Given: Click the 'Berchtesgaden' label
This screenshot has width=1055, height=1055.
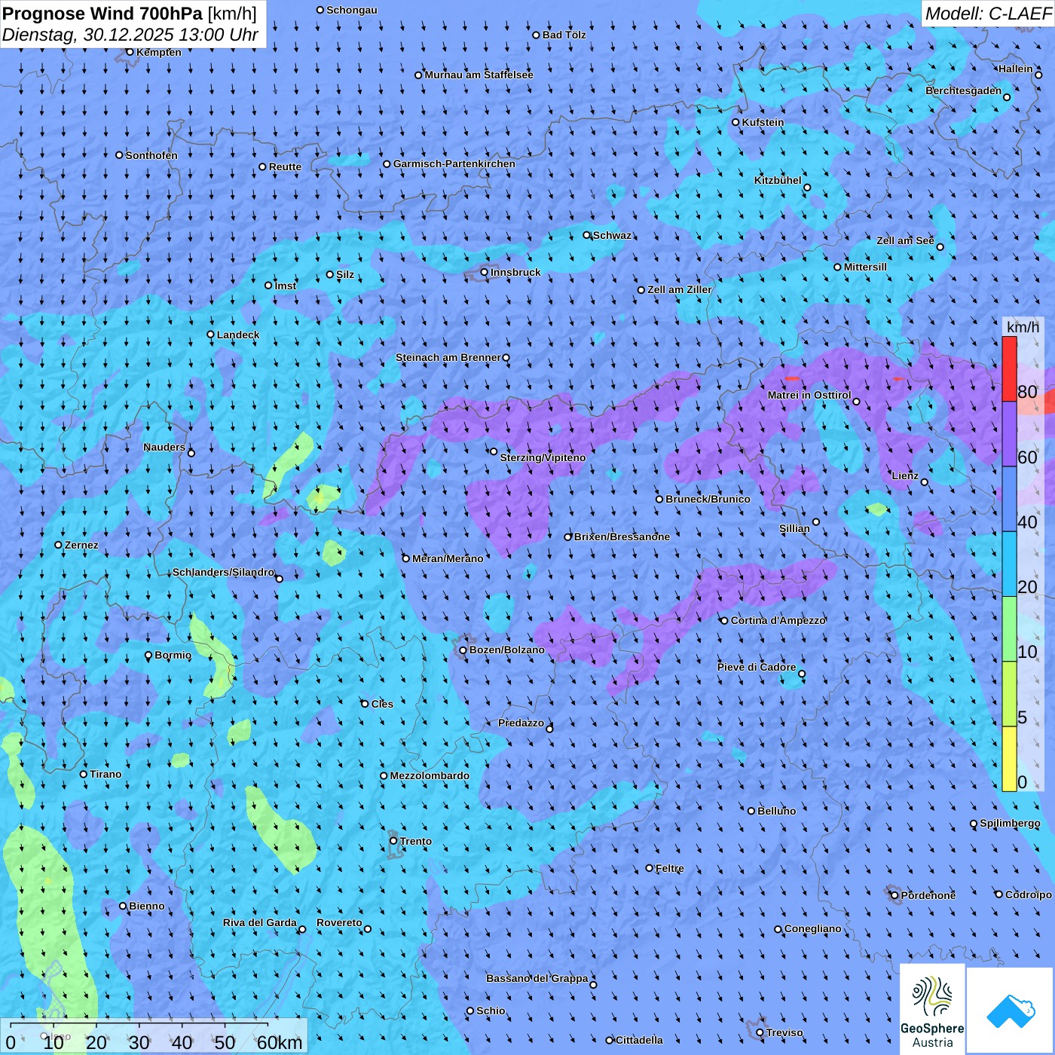Looking at the screenshot, I should 964,91.
